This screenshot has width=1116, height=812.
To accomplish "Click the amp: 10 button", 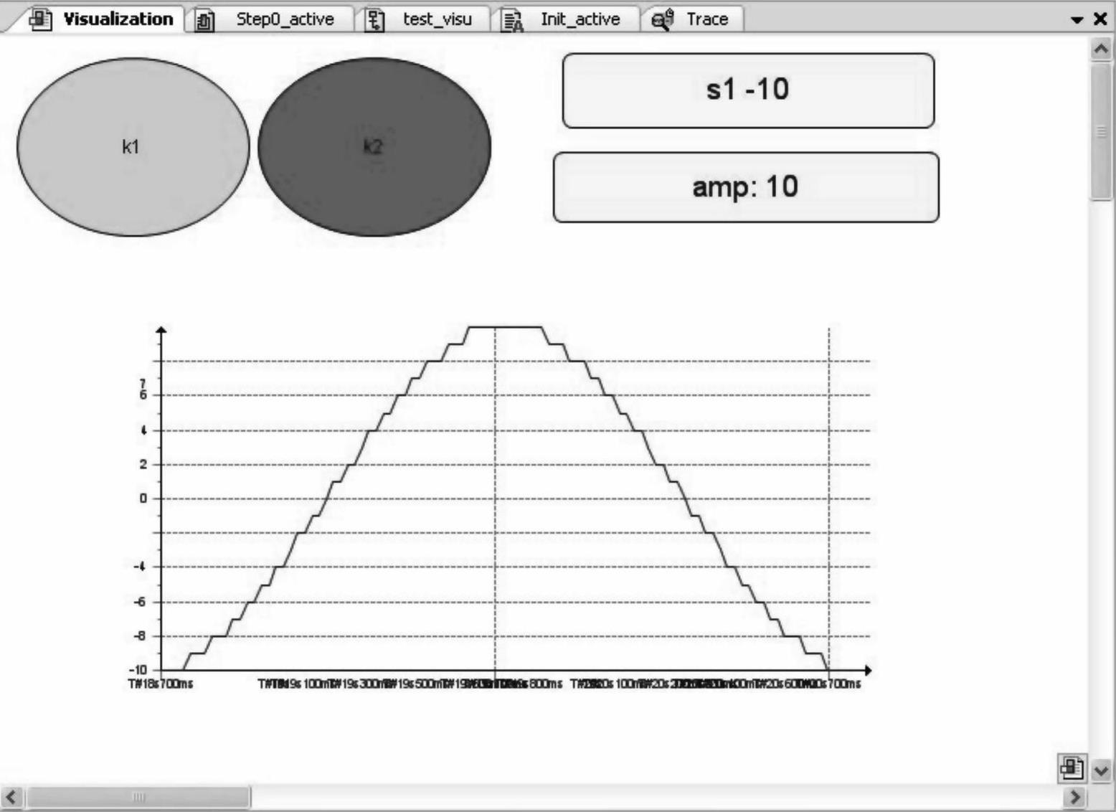I will click(x=746, y=187).
